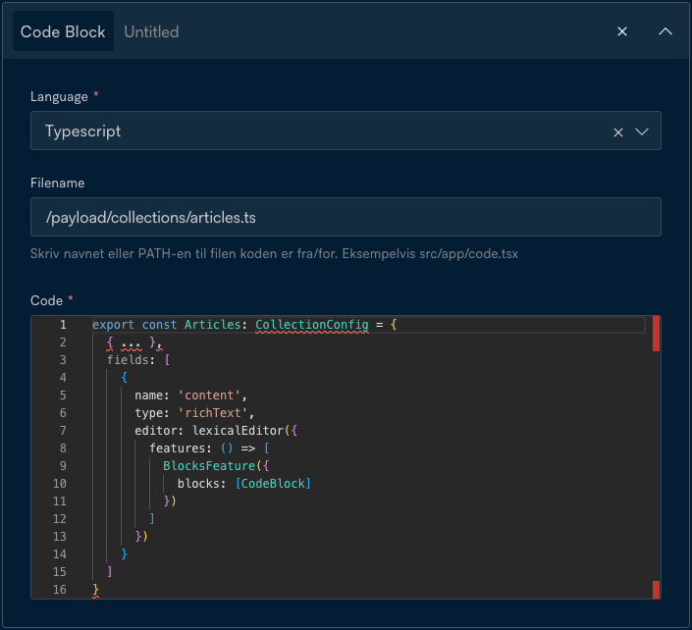Click the fields keyword on line 3
The width and height of the screenshot is (692, 630).
pos(128,360)
